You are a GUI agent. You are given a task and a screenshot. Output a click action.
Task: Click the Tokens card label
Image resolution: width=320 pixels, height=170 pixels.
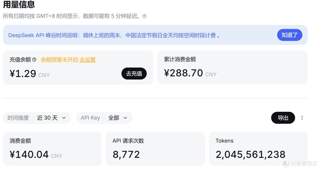225,141
